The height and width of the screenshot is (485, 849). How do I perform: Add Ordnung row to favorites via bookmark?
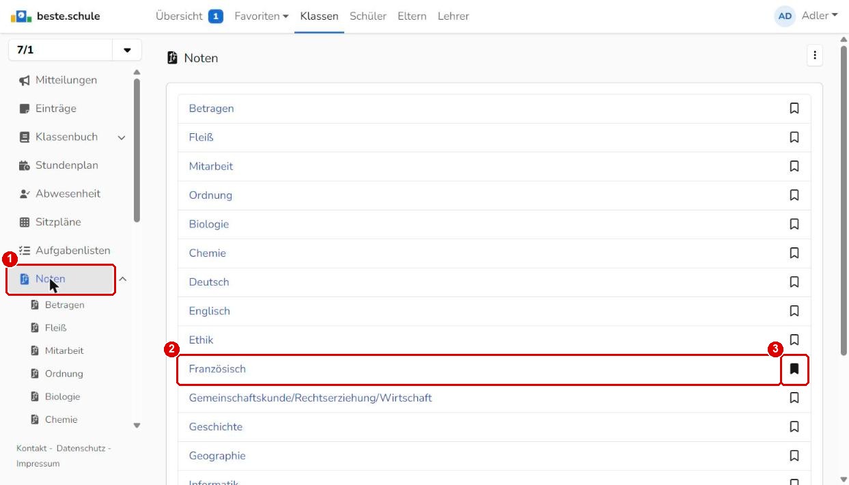click(x=794, y=195)
